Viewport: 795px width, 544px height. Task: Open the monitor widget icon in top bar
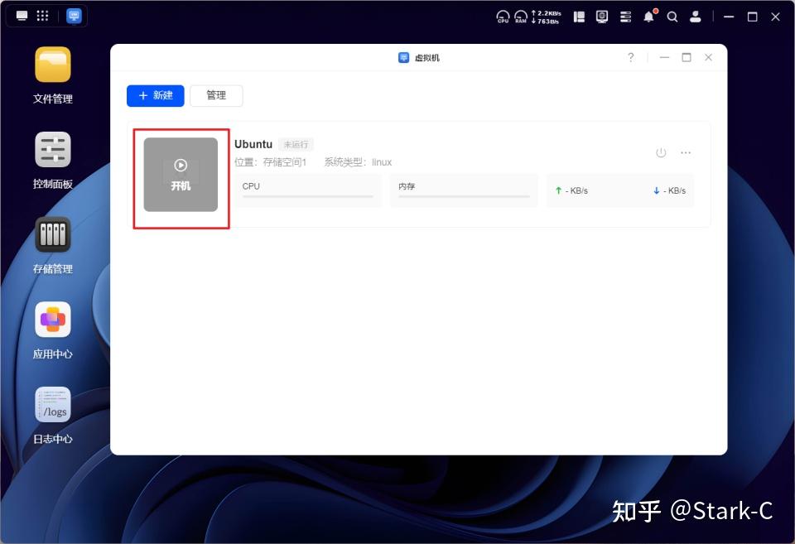point(602,17)
